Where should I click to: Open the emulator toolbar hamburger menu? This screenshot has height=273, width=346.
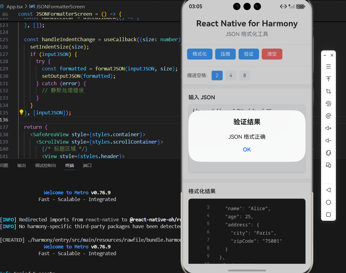[x=328, y=66]
